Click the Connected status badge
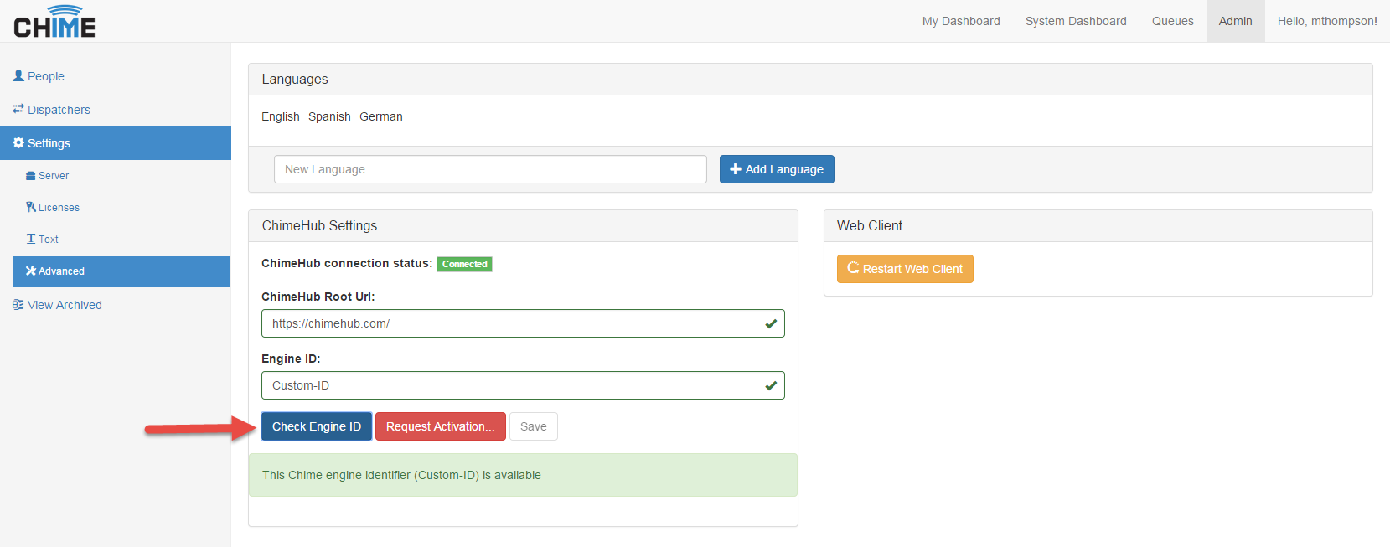 pos(464,264)
